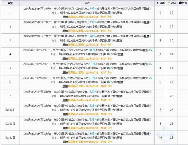188x145 pixels.
Task: Click the Rank Ⅱ level cell
Action: pyautogui.click(x=10, y=124)
